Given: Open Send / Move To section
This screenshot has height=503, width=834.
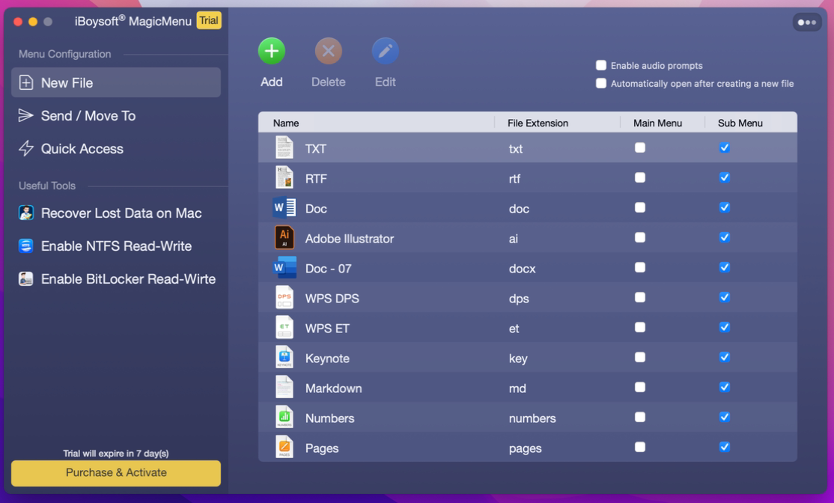Looking at the screenshot, I should [116, 115].
